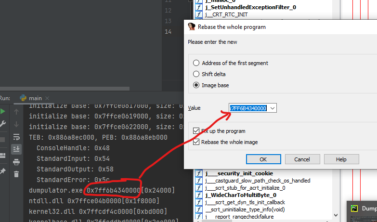
Task: Select the 'Shift delta' radio button
Action: [x=195, y=74]
